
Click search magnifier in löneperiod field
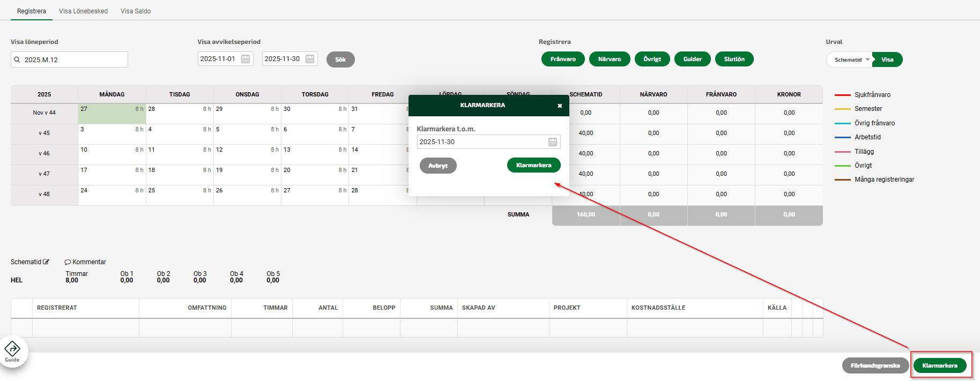click(17, 59)
